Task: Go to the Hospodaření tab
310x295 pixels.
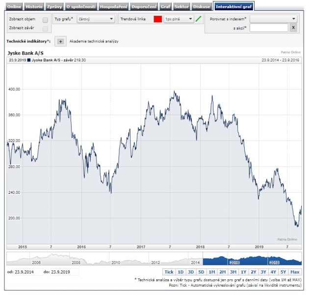Action: pyautogui.click(x=114, y=7)
